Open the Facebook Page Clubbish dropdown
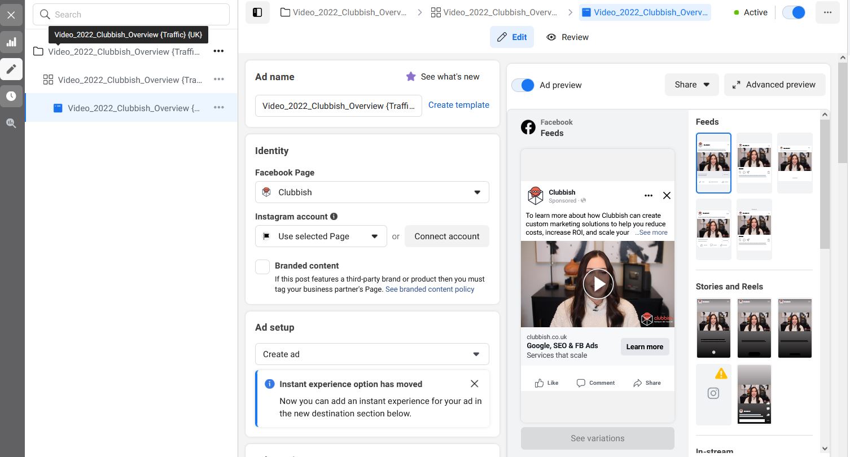This screenshot has height=457, width=850. coord(372,192)
